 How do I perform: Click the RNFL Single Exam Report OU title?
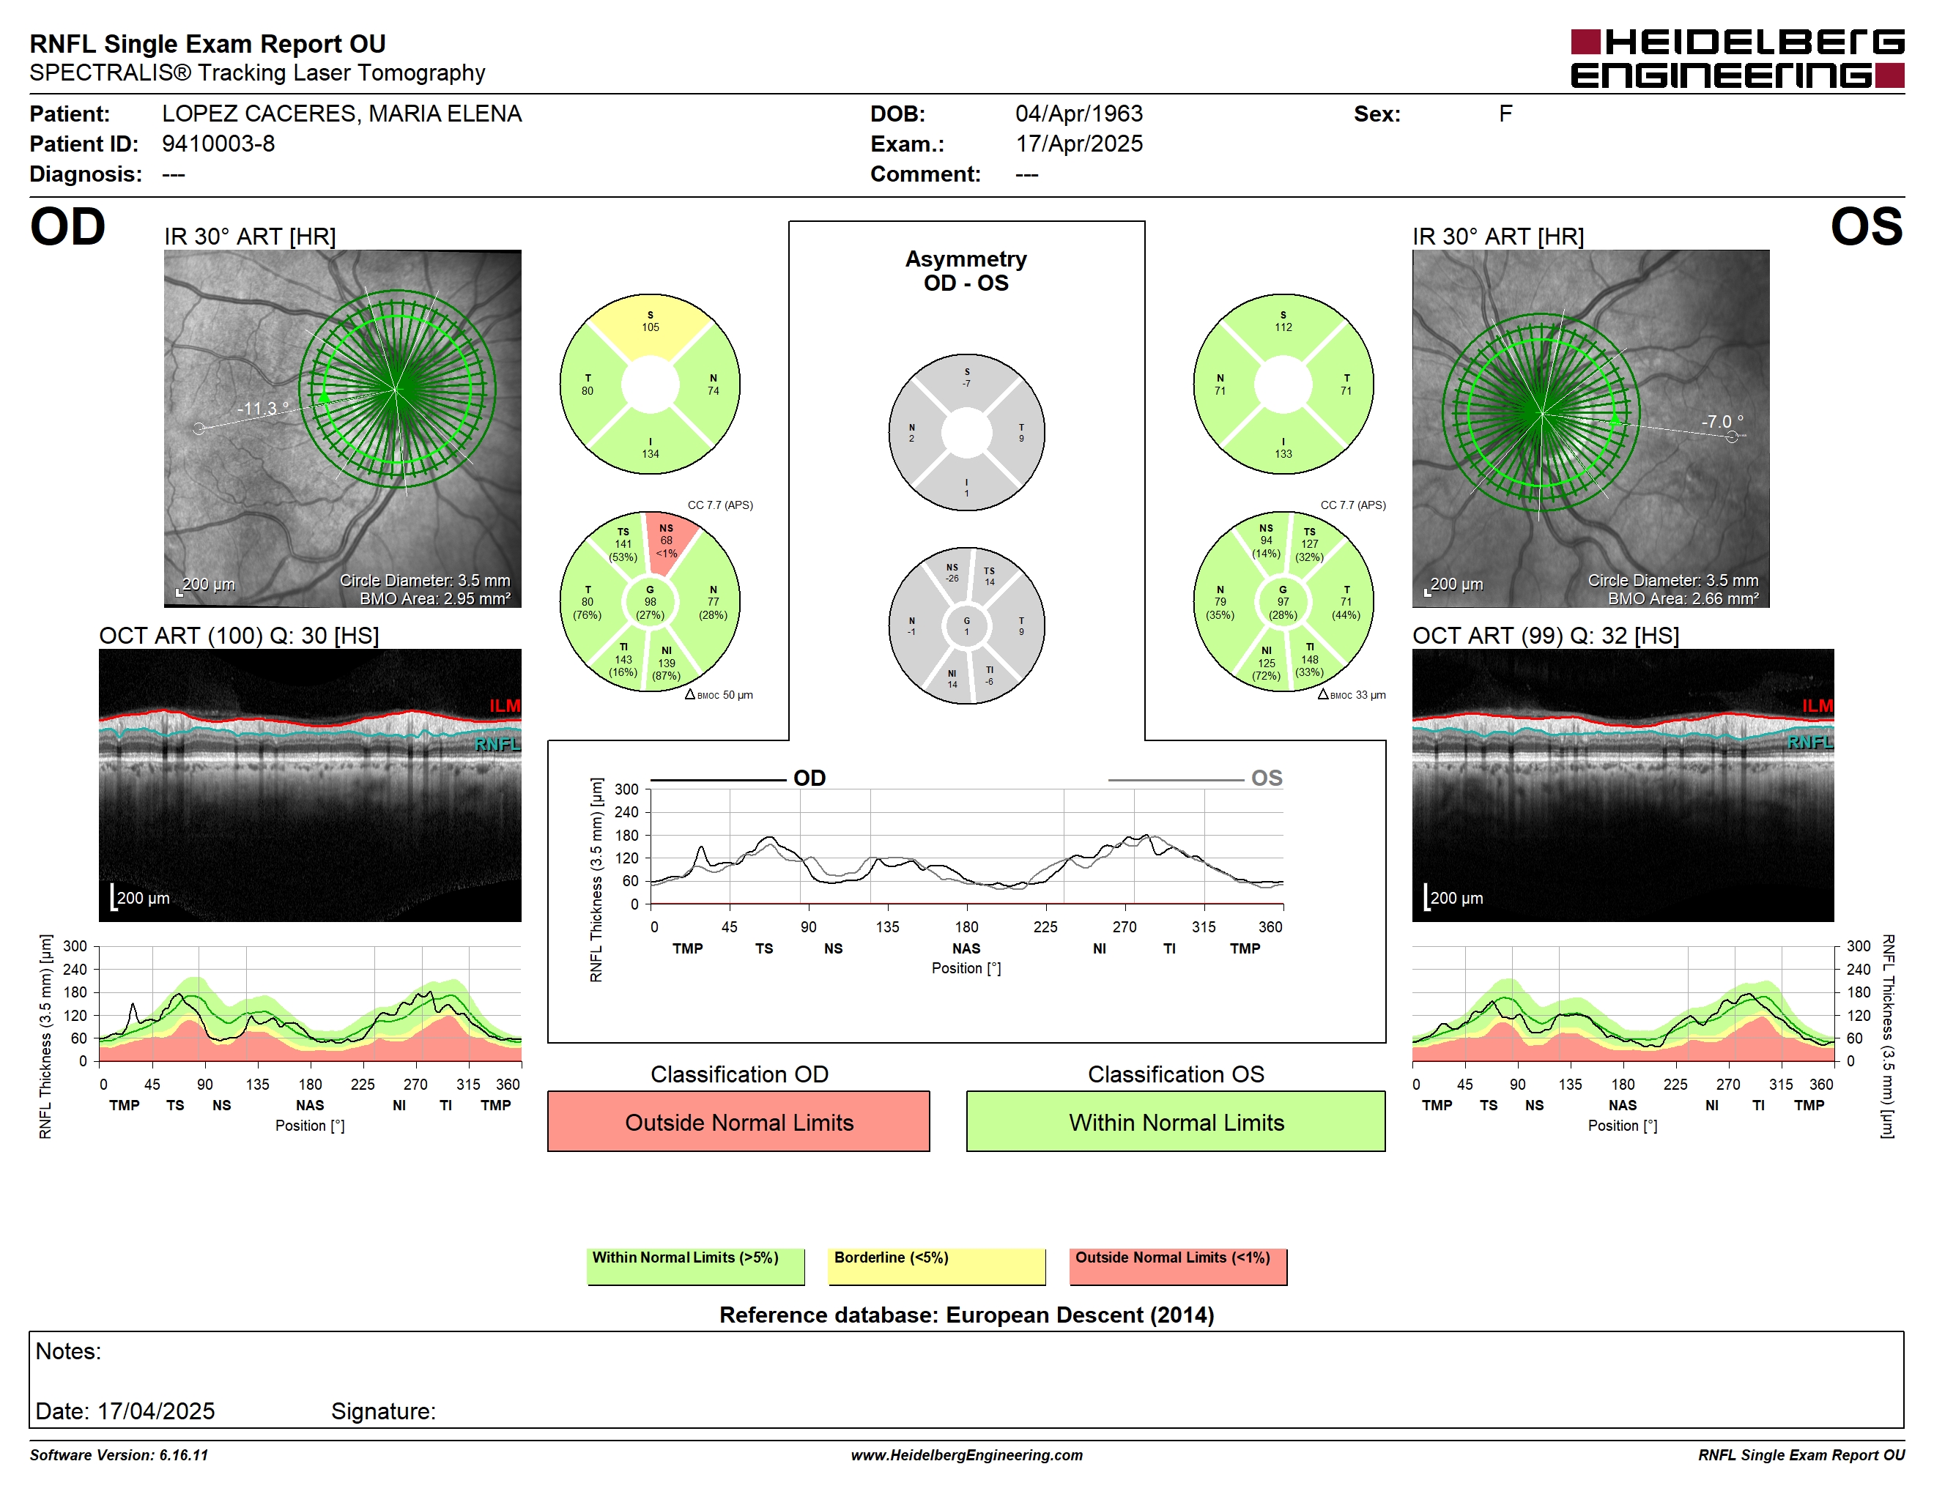coord(208,43)
